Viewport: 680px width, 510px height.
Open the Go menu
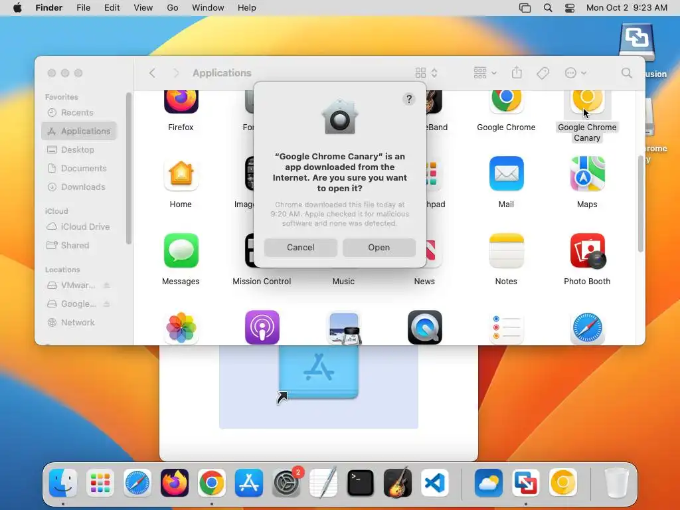pos(173,8)
